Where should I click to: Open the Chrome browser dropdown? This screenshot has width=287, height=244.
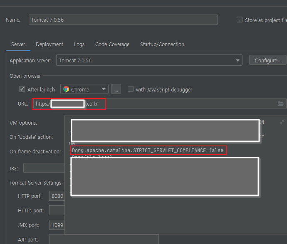click(84, 89)
